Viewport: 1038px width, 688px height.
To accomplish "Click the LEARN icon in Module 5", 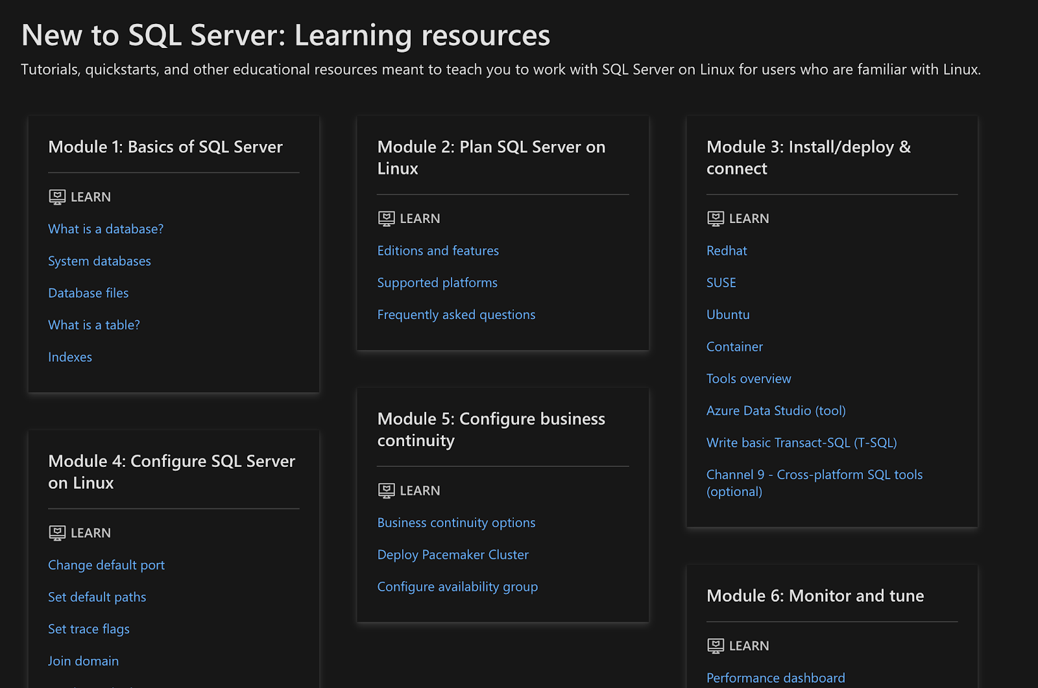I will click(386, 491).
